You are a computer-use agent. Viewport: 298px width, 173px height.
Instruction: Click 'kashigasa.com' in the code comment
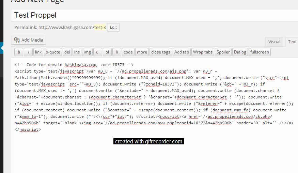[80, 65]
